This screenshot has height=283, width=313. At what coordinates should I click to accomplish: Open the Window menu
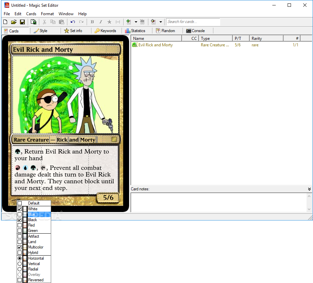tap(66, 14)
